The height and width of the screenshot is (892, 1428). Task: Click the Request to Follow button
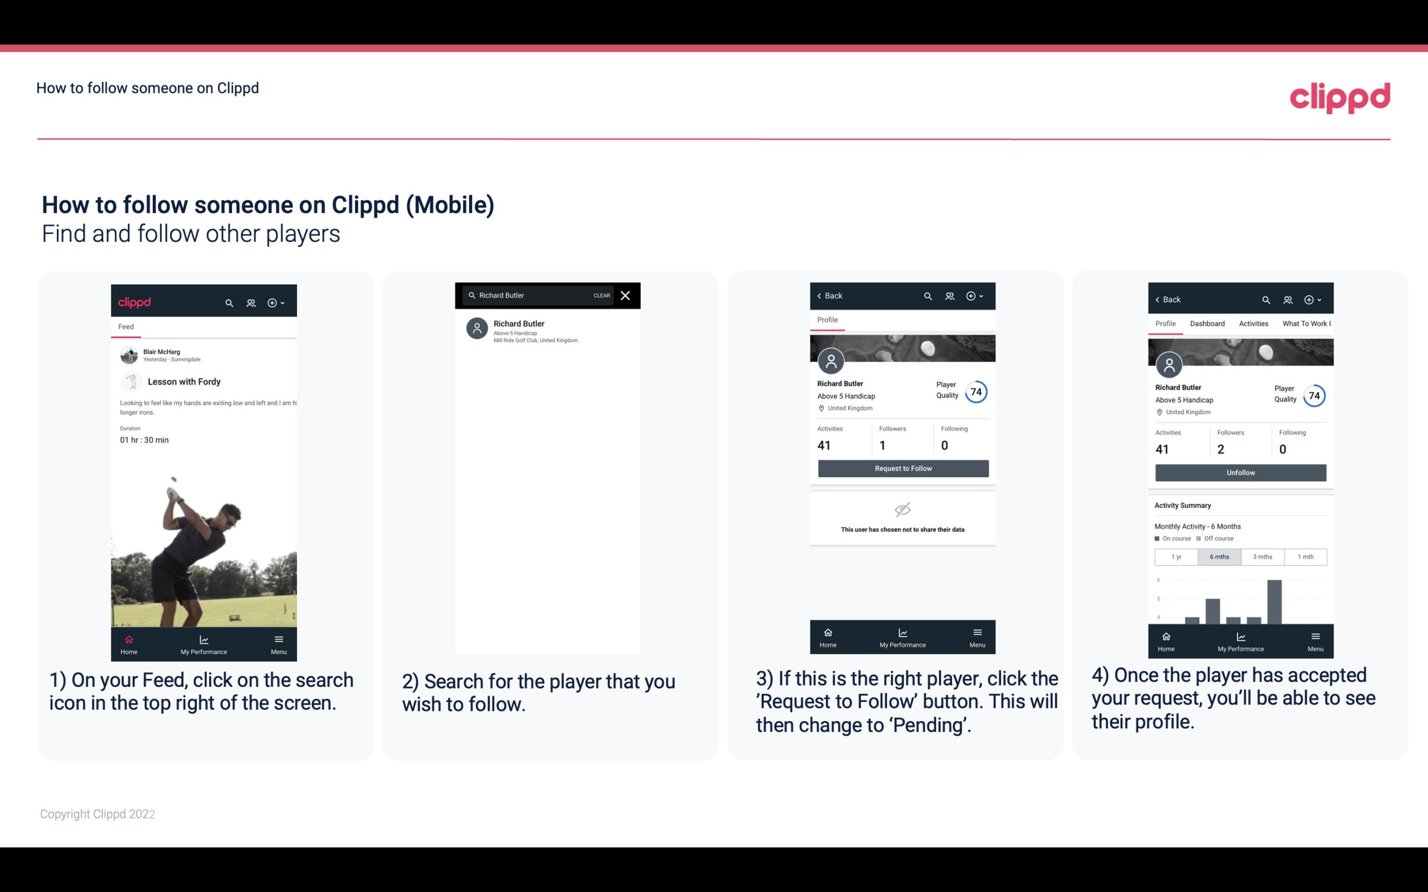(x=902, y=467)
